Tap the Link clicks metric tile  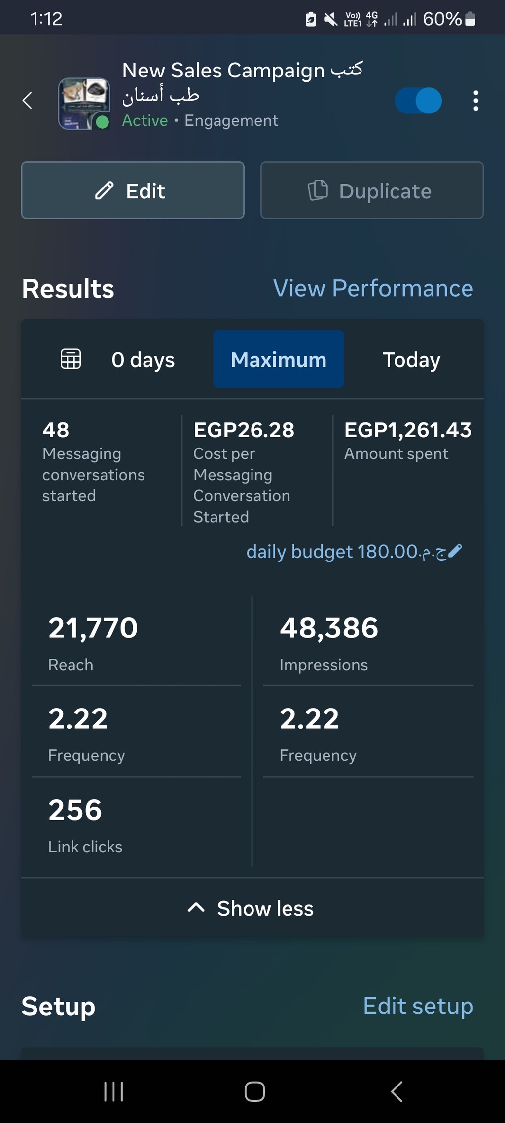tap(136, 822)
